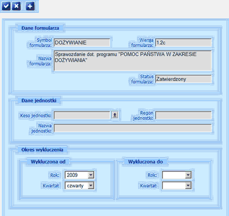The width and height of the screenshot is (229, 216).
Task: Click the Regon jednostki input field
Action: (x=184, y=115)
